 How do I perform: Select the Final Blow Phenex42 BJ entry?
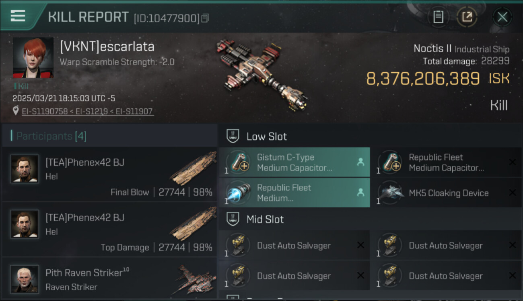[109, 175]
